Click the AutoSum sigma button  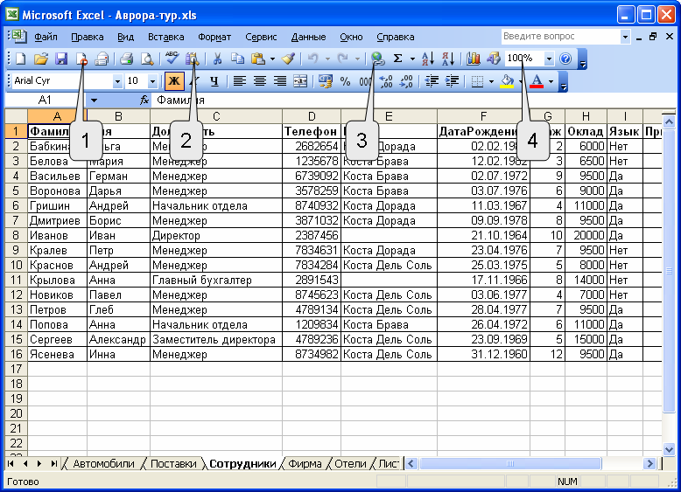pos(397,59)
